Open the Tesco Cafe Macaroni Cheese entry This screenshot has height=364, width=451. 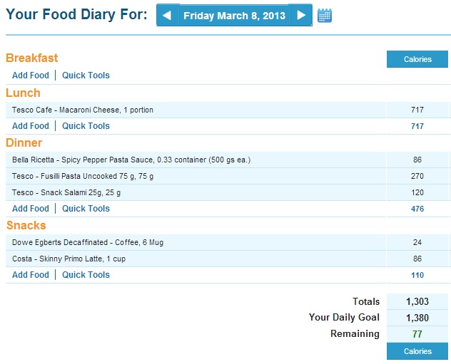click(x=83, y=110)
